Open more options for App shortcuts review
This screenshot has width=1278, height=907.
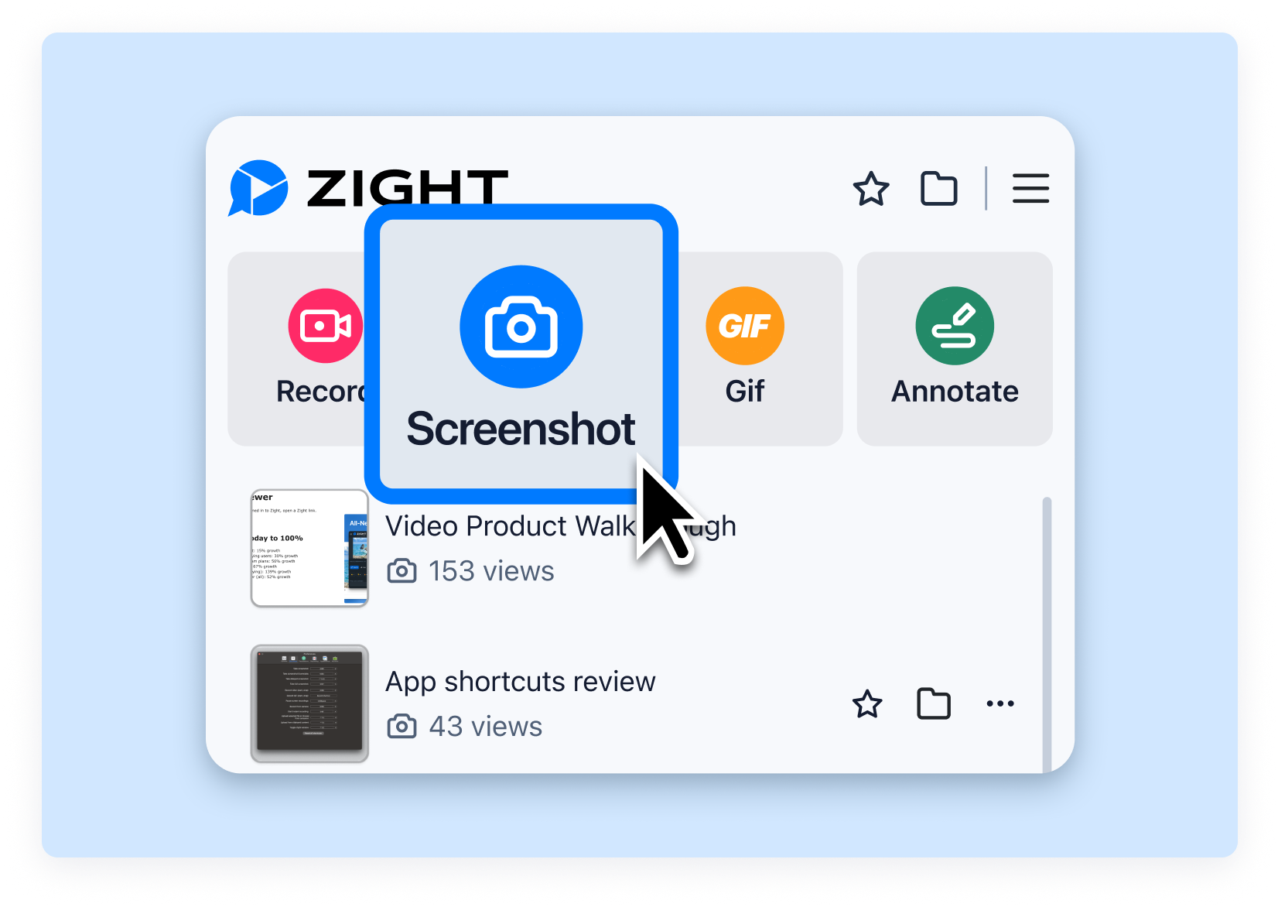(1000, 703)
